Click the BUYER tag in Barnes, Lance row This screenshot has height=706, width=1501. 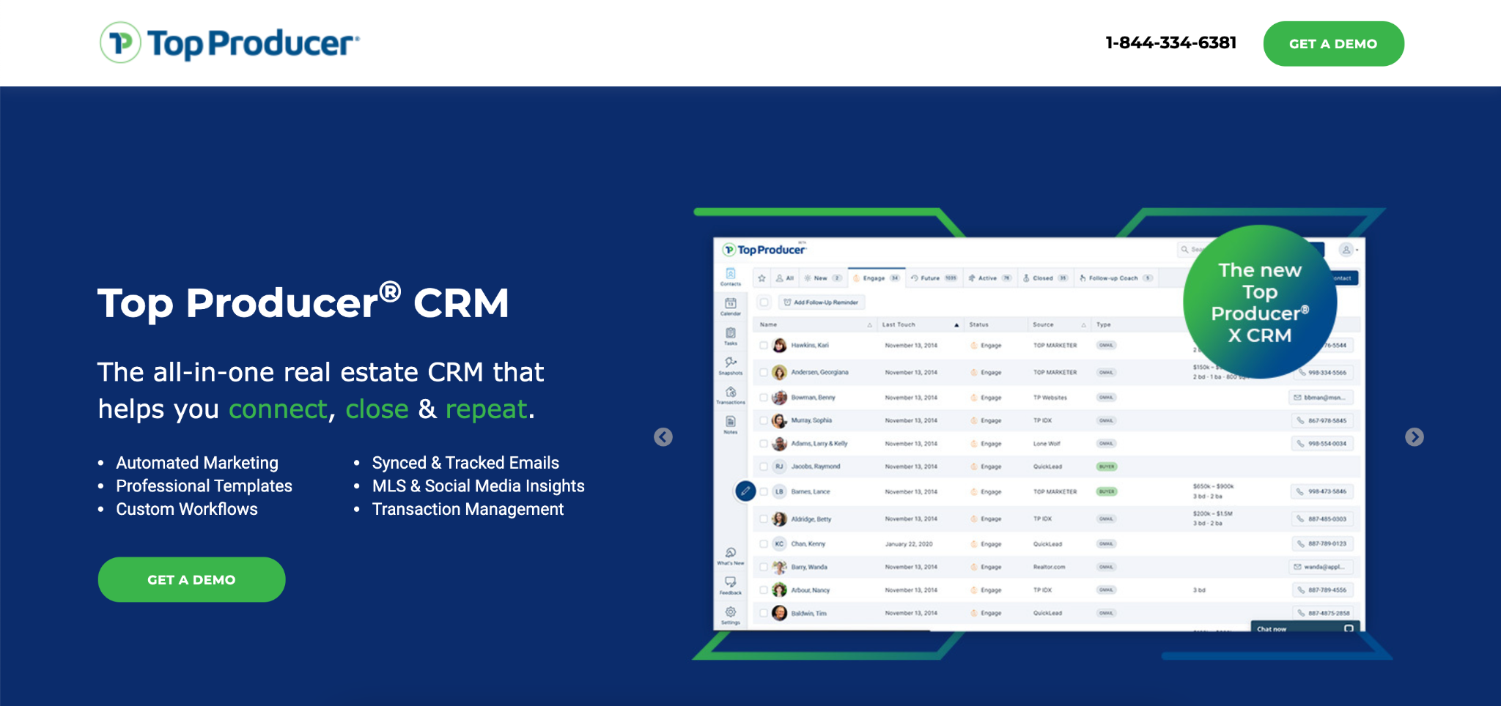tap(1107, 491)
